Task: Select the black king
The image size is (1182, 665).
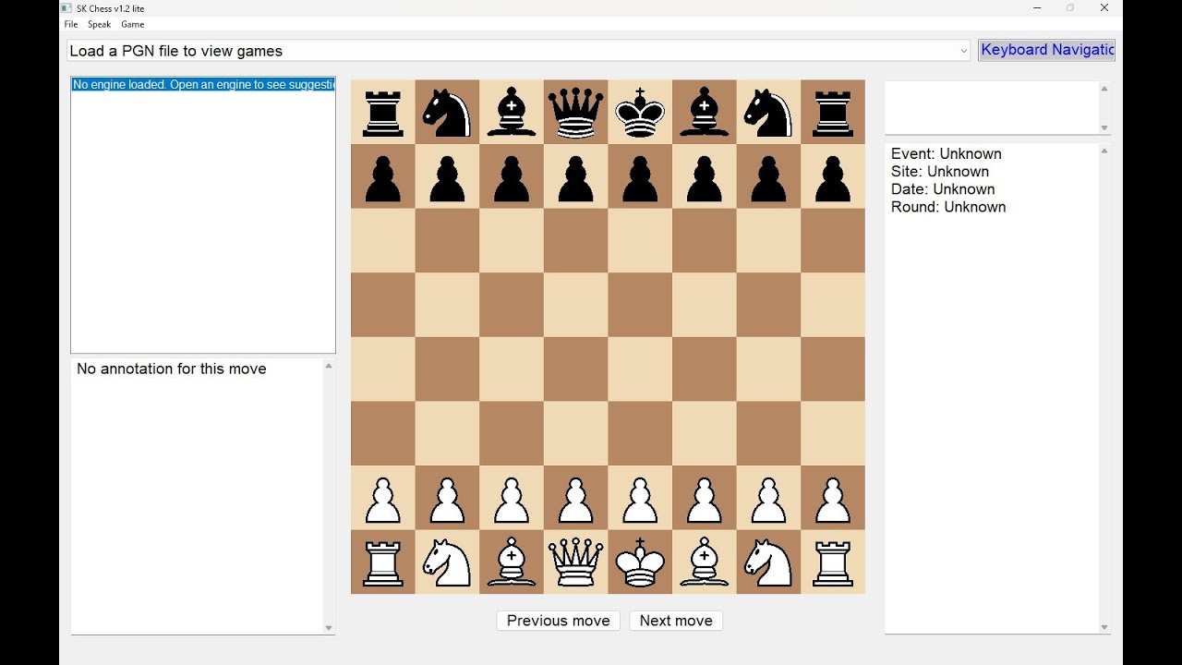Action: (x=640, y=112)
